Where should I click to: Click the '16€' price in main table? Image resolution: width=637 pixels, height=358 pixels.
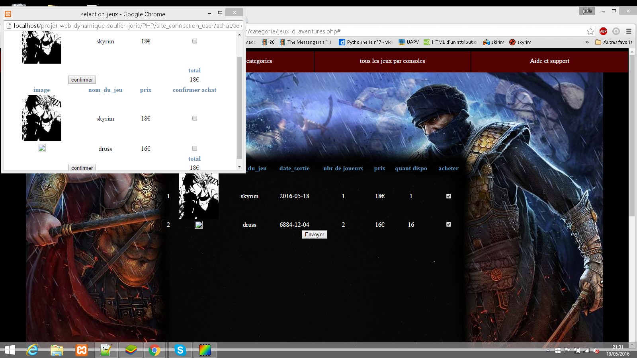[380, 225]
